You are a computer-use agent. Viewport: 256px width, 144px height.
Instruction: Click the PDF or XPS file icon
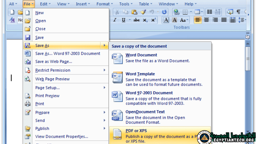117,134
